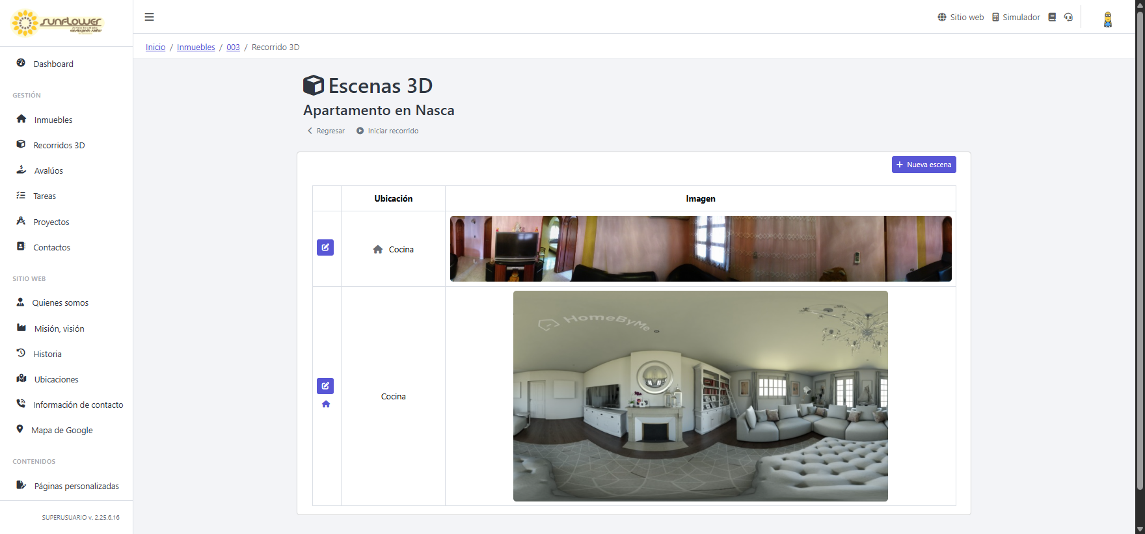Toggle the hamburger sidebar menu
Screen dimensions: 1145x534
point(149,17)
